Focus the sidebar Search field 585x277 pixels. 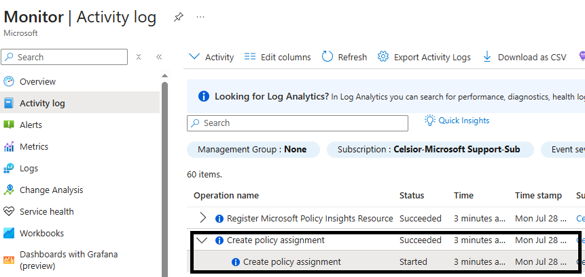pyautogui.click(x=64, y=57)
